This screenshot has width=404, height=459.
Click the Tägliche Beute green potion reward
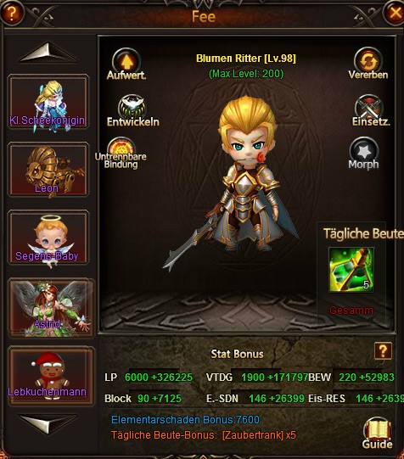pyautogui.click(x=351, y=270)
